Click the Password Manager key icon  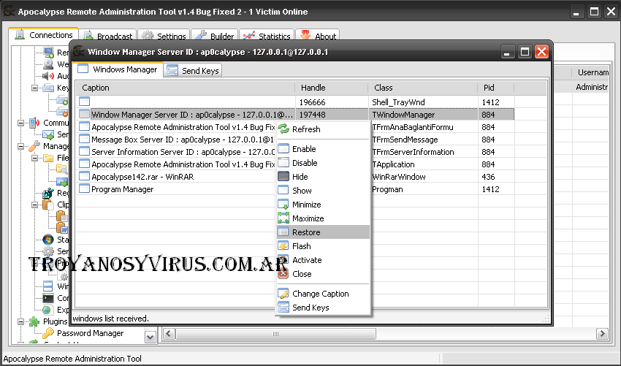[48, 333]
